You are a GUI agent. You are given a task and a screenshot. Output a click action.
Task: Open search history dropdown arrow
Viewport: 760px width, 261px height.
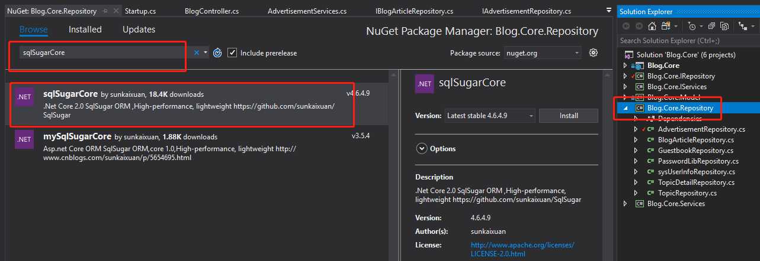tap(206, 53)
